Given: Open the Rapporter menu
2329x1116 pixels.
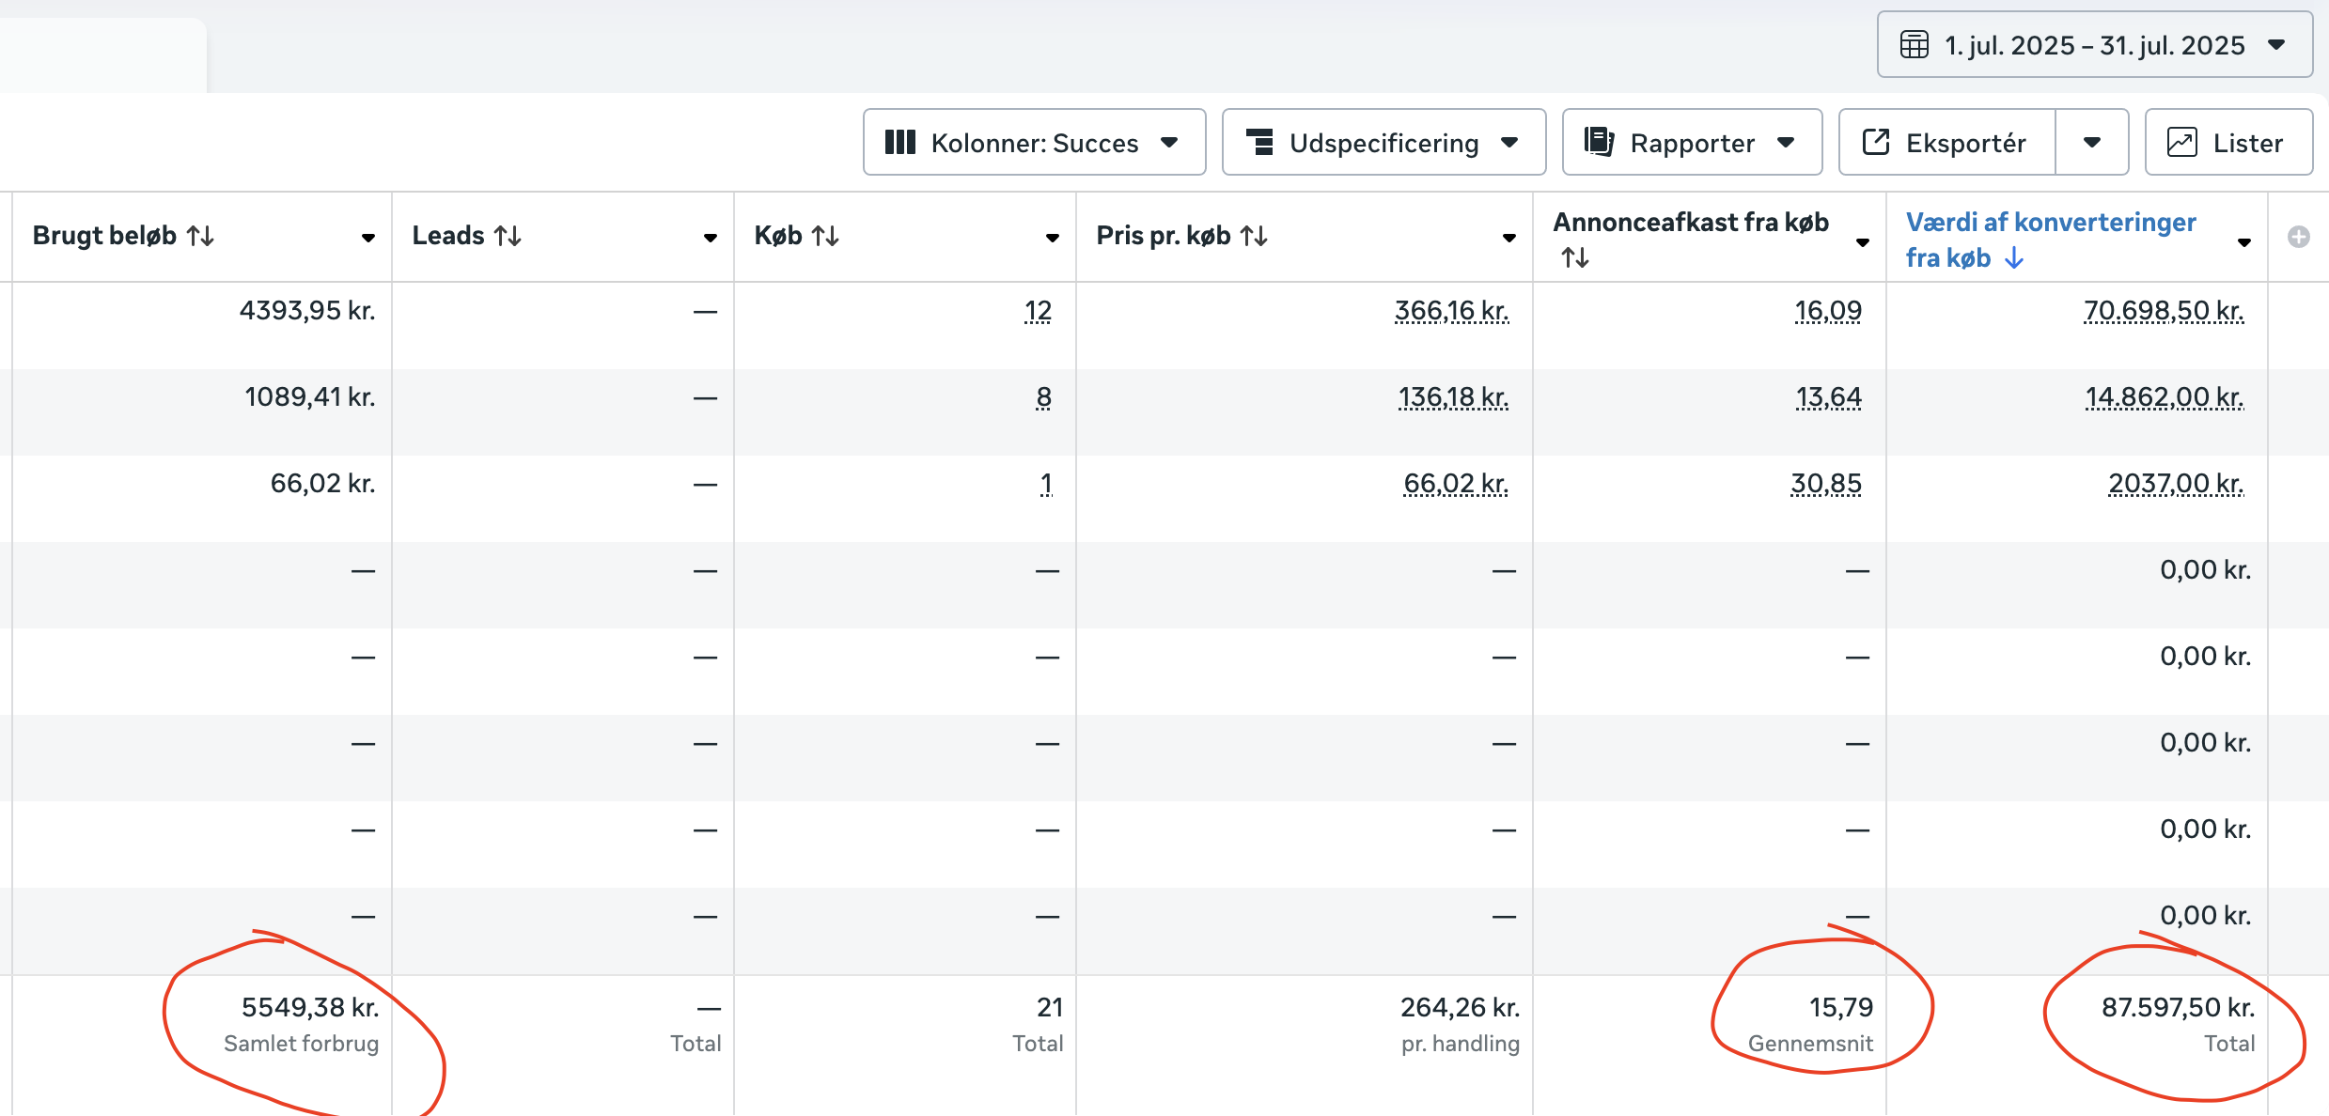Looking at the screenshot, I should [x=1691, y=143].
